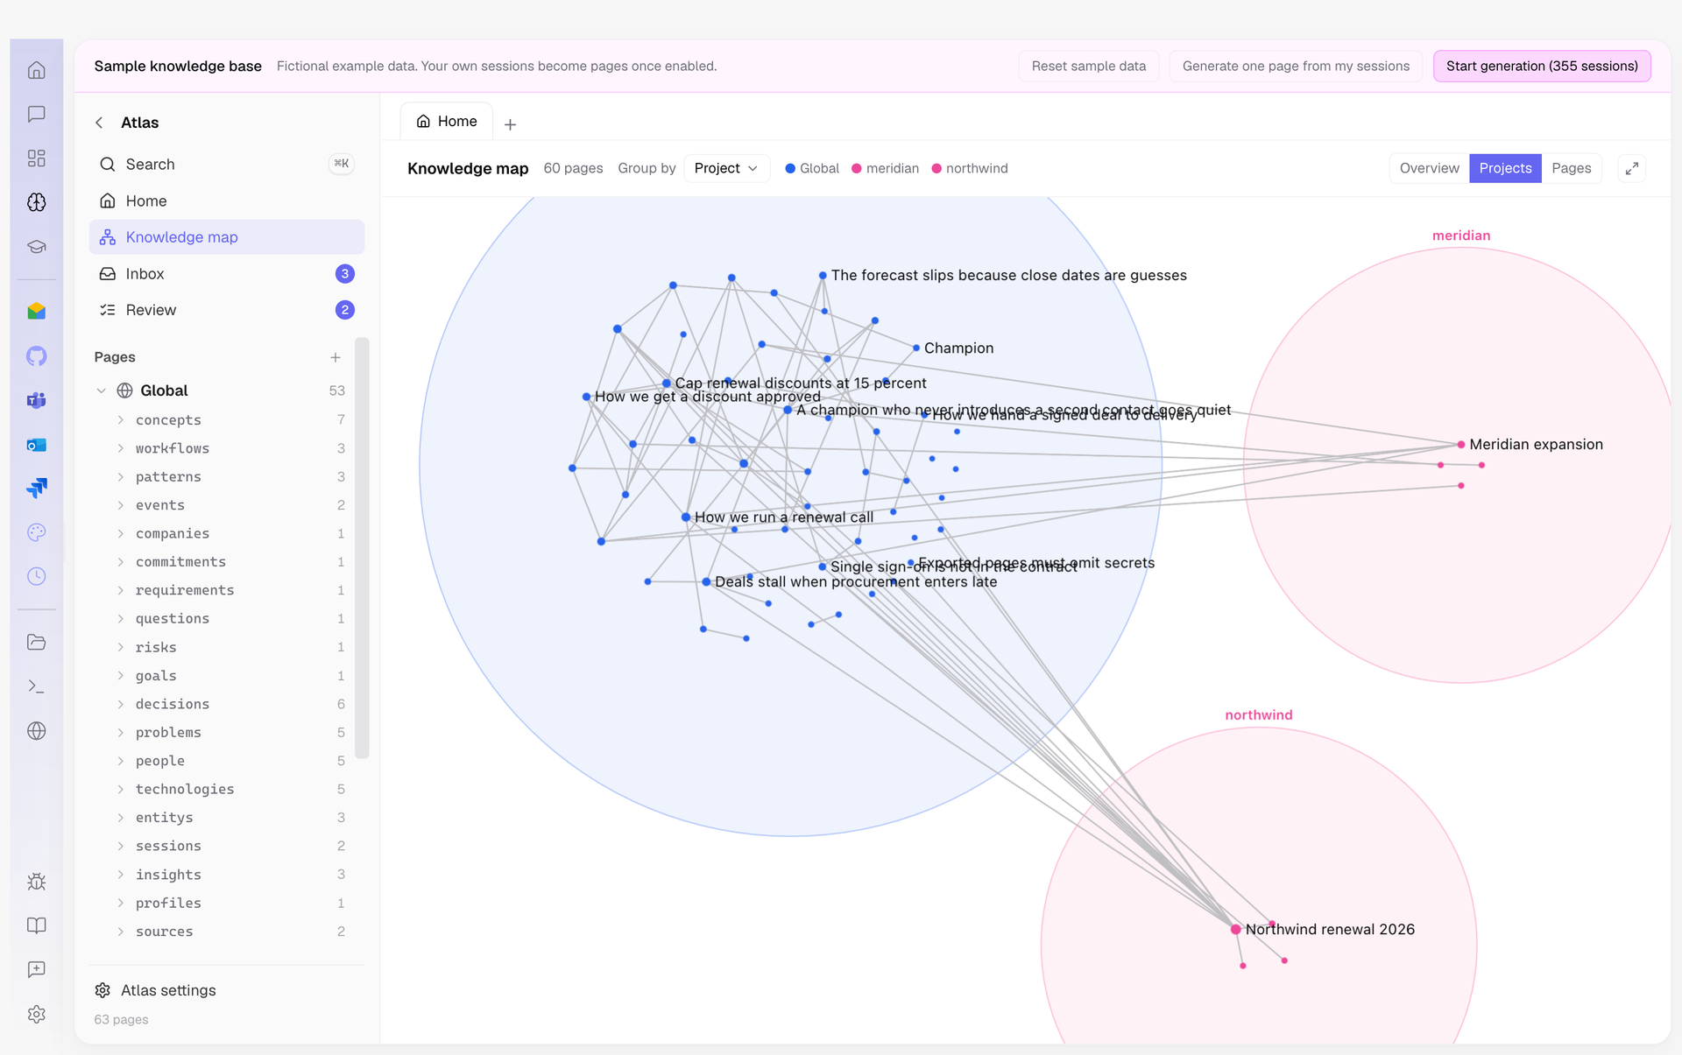Screen dimensions: 1682x1055
Task: Switch to the Overview view tab
Action: pyautogui.click(x=1429, y=168)
